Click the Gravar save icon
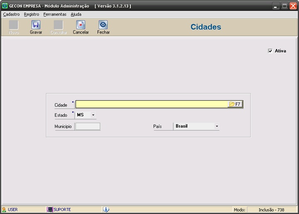 [36, 25]
